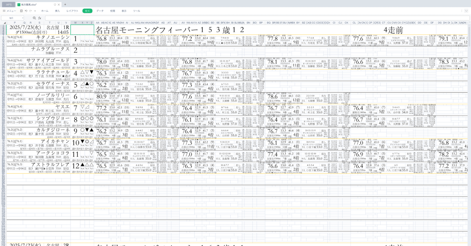This screenshot has width=471, height=246.
Task: Switch to the WPS home tab
Action: [8, 4]
